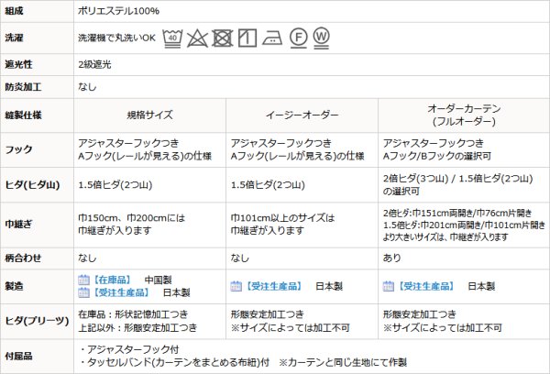Select the 規格サイズ column header
550x374 pixels.
pos(148,116)
